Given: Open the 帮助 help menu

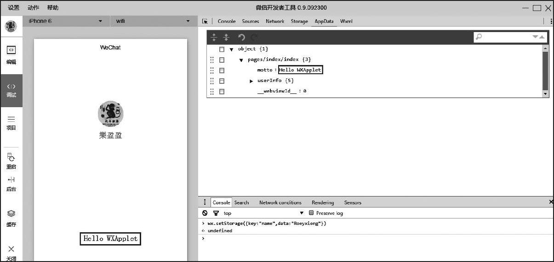Looking at the screenshot, I should coord(52,7).
